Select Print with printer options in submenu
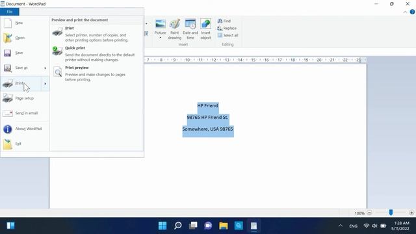Viewport: 416px width, 234px height. [x=97, y=34]
